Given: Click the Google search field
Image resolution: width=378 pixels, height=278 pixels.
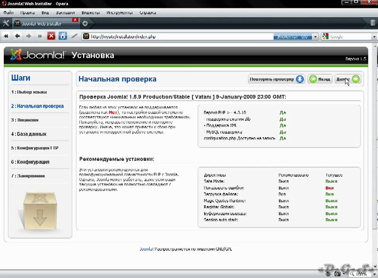Looking at the screenshot, I should [x=350, y=37].
